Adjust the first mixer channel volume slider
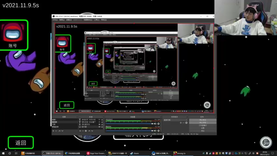This screenshot has width=277, height=156. [129, 124]
